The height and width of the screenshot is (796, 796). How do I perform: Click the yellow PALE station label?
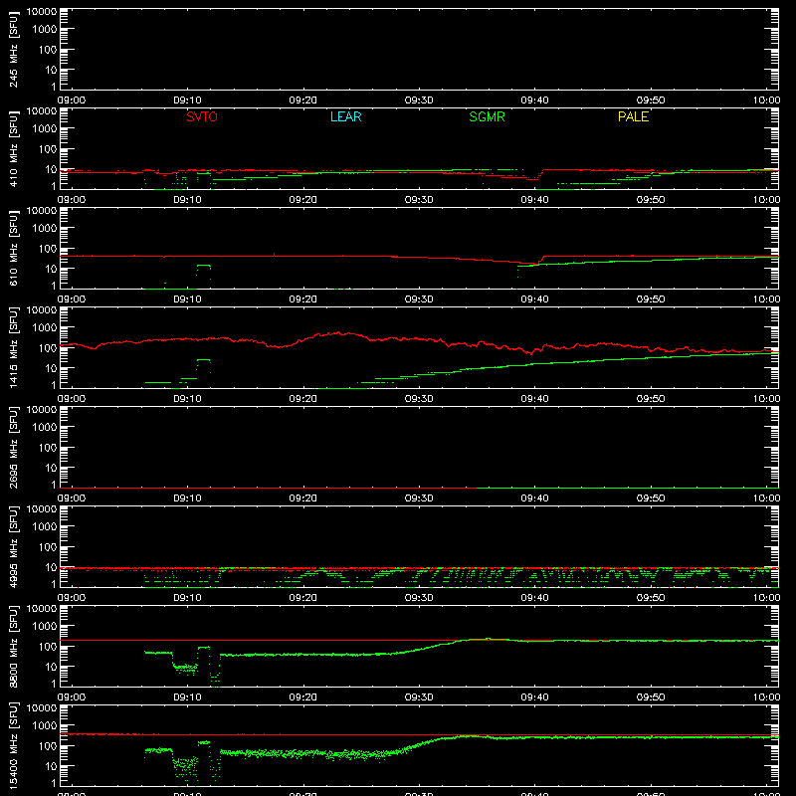(x=633, y=116)
